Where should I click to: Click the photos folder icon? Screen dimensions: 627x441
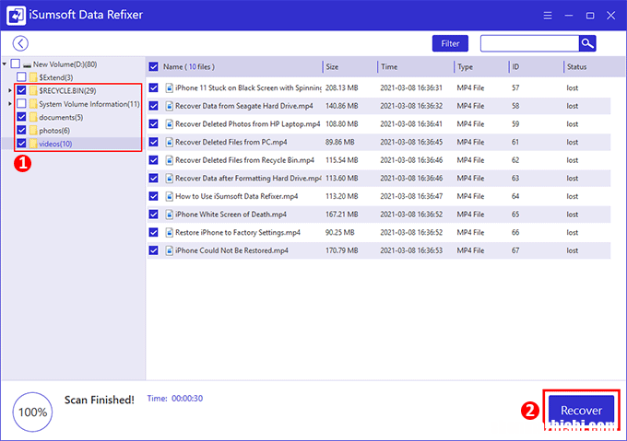[33, 131]
